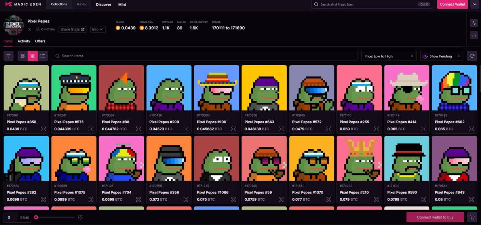The image size is (481, 225).
Task: Open sweep settings gear icon
Action: click(80, 217)
